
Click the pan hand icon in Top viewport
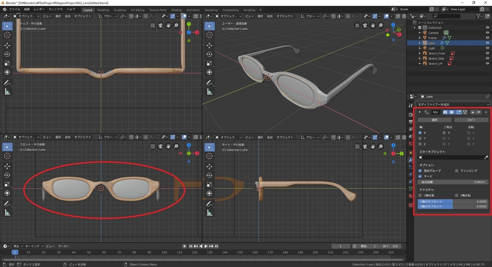point(169,25)
